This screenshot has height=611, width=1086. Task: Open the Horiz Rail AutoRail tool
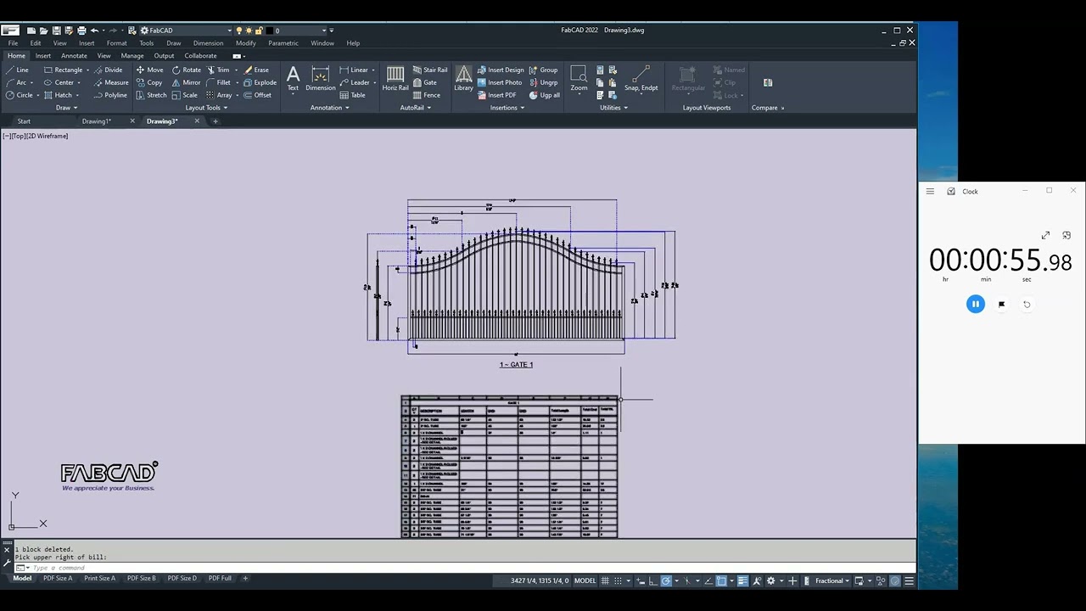coord(395,78)
